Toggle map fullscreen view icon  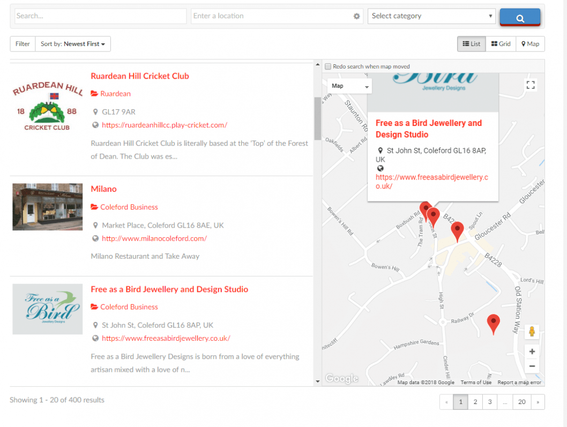531,85
